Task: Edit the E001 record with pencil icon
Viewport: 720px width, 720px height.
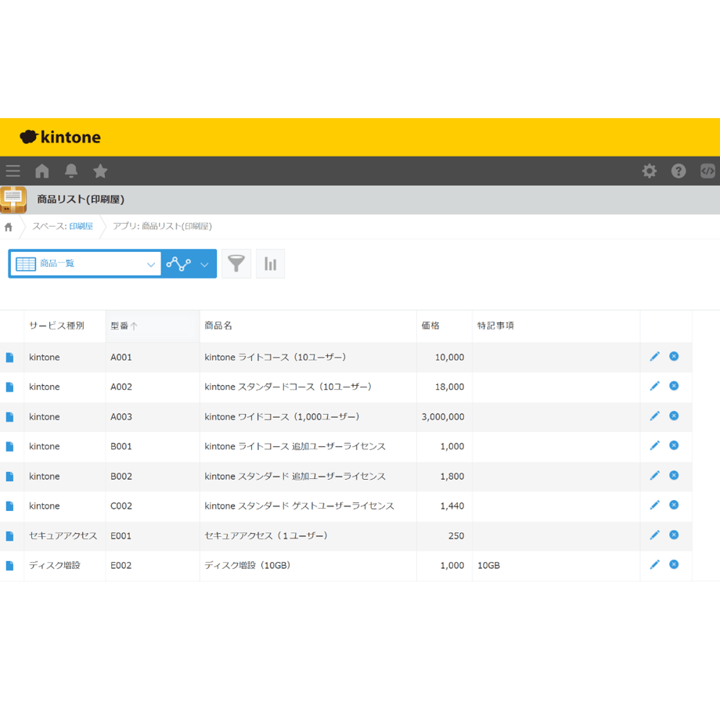Action: (x=655, y=535)
